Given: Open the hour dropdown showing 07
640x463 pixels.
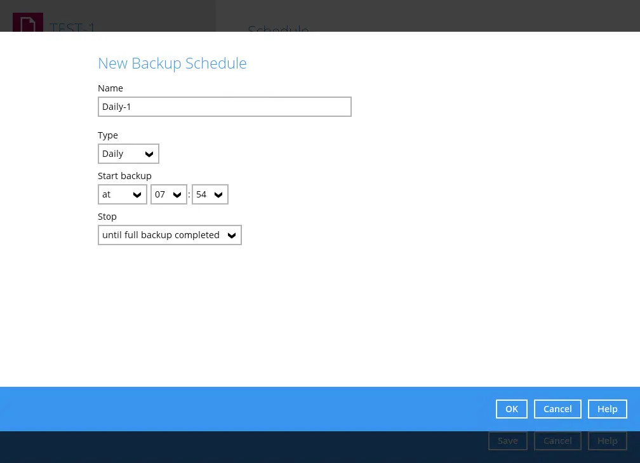Looking at the screenshot, I should (168, 194).
